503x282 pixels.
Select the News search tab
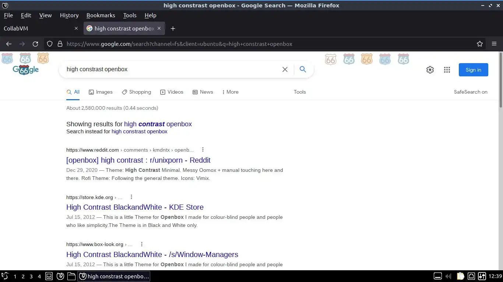tap(203, 92)
